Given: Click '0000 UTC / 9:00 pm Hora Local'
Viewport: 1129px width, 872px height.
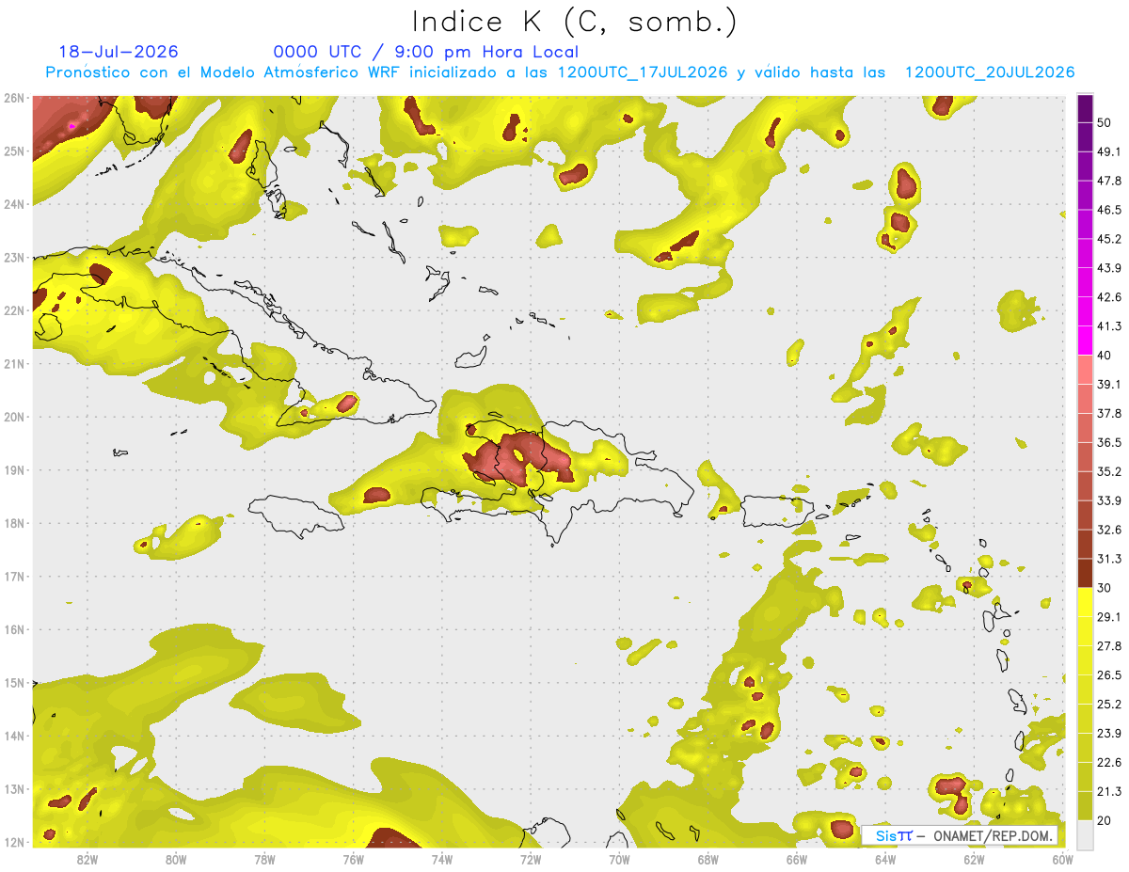Looking at the screenshot, I should pyautogui.click(x=426, y=52).
